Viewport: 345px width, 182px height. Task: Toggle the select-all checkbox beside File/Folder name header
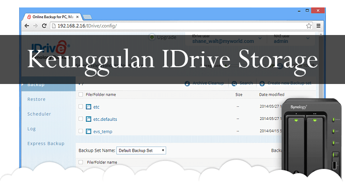[x=81, y=94]
